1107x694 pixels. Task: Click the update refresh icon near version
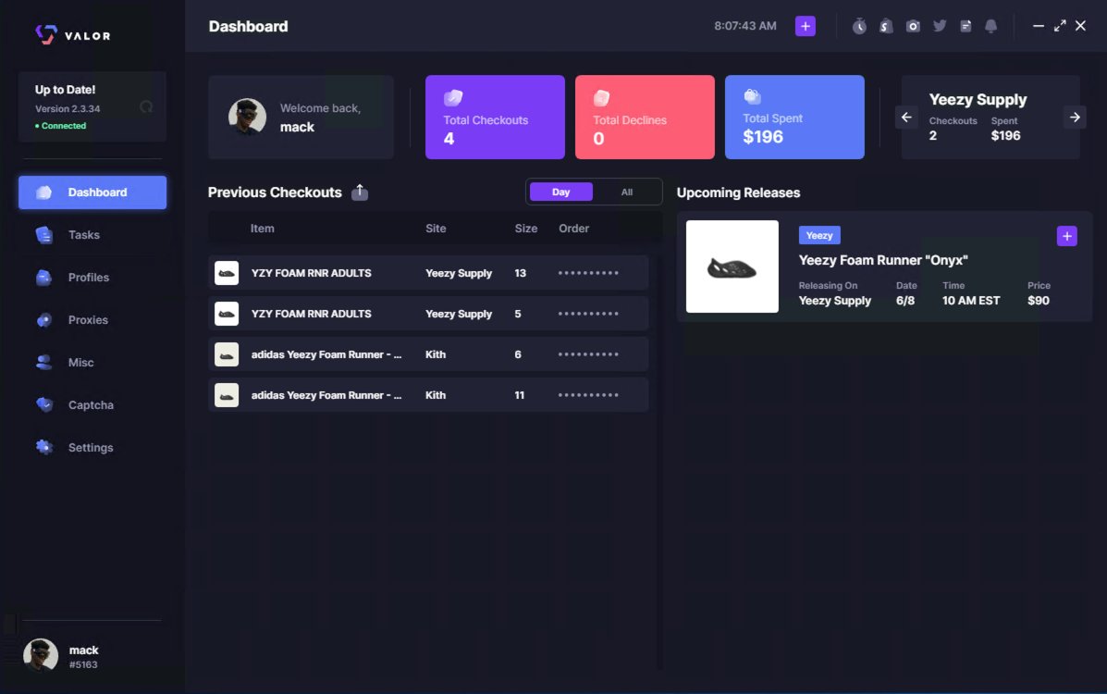(x=146, y=107)
